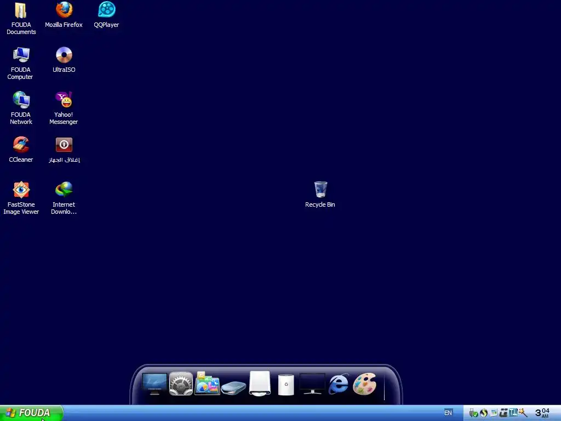Viewport: 561px width, 421px height.
Task: Click the white optical drive icon in the dock
Action: (260, 384)
